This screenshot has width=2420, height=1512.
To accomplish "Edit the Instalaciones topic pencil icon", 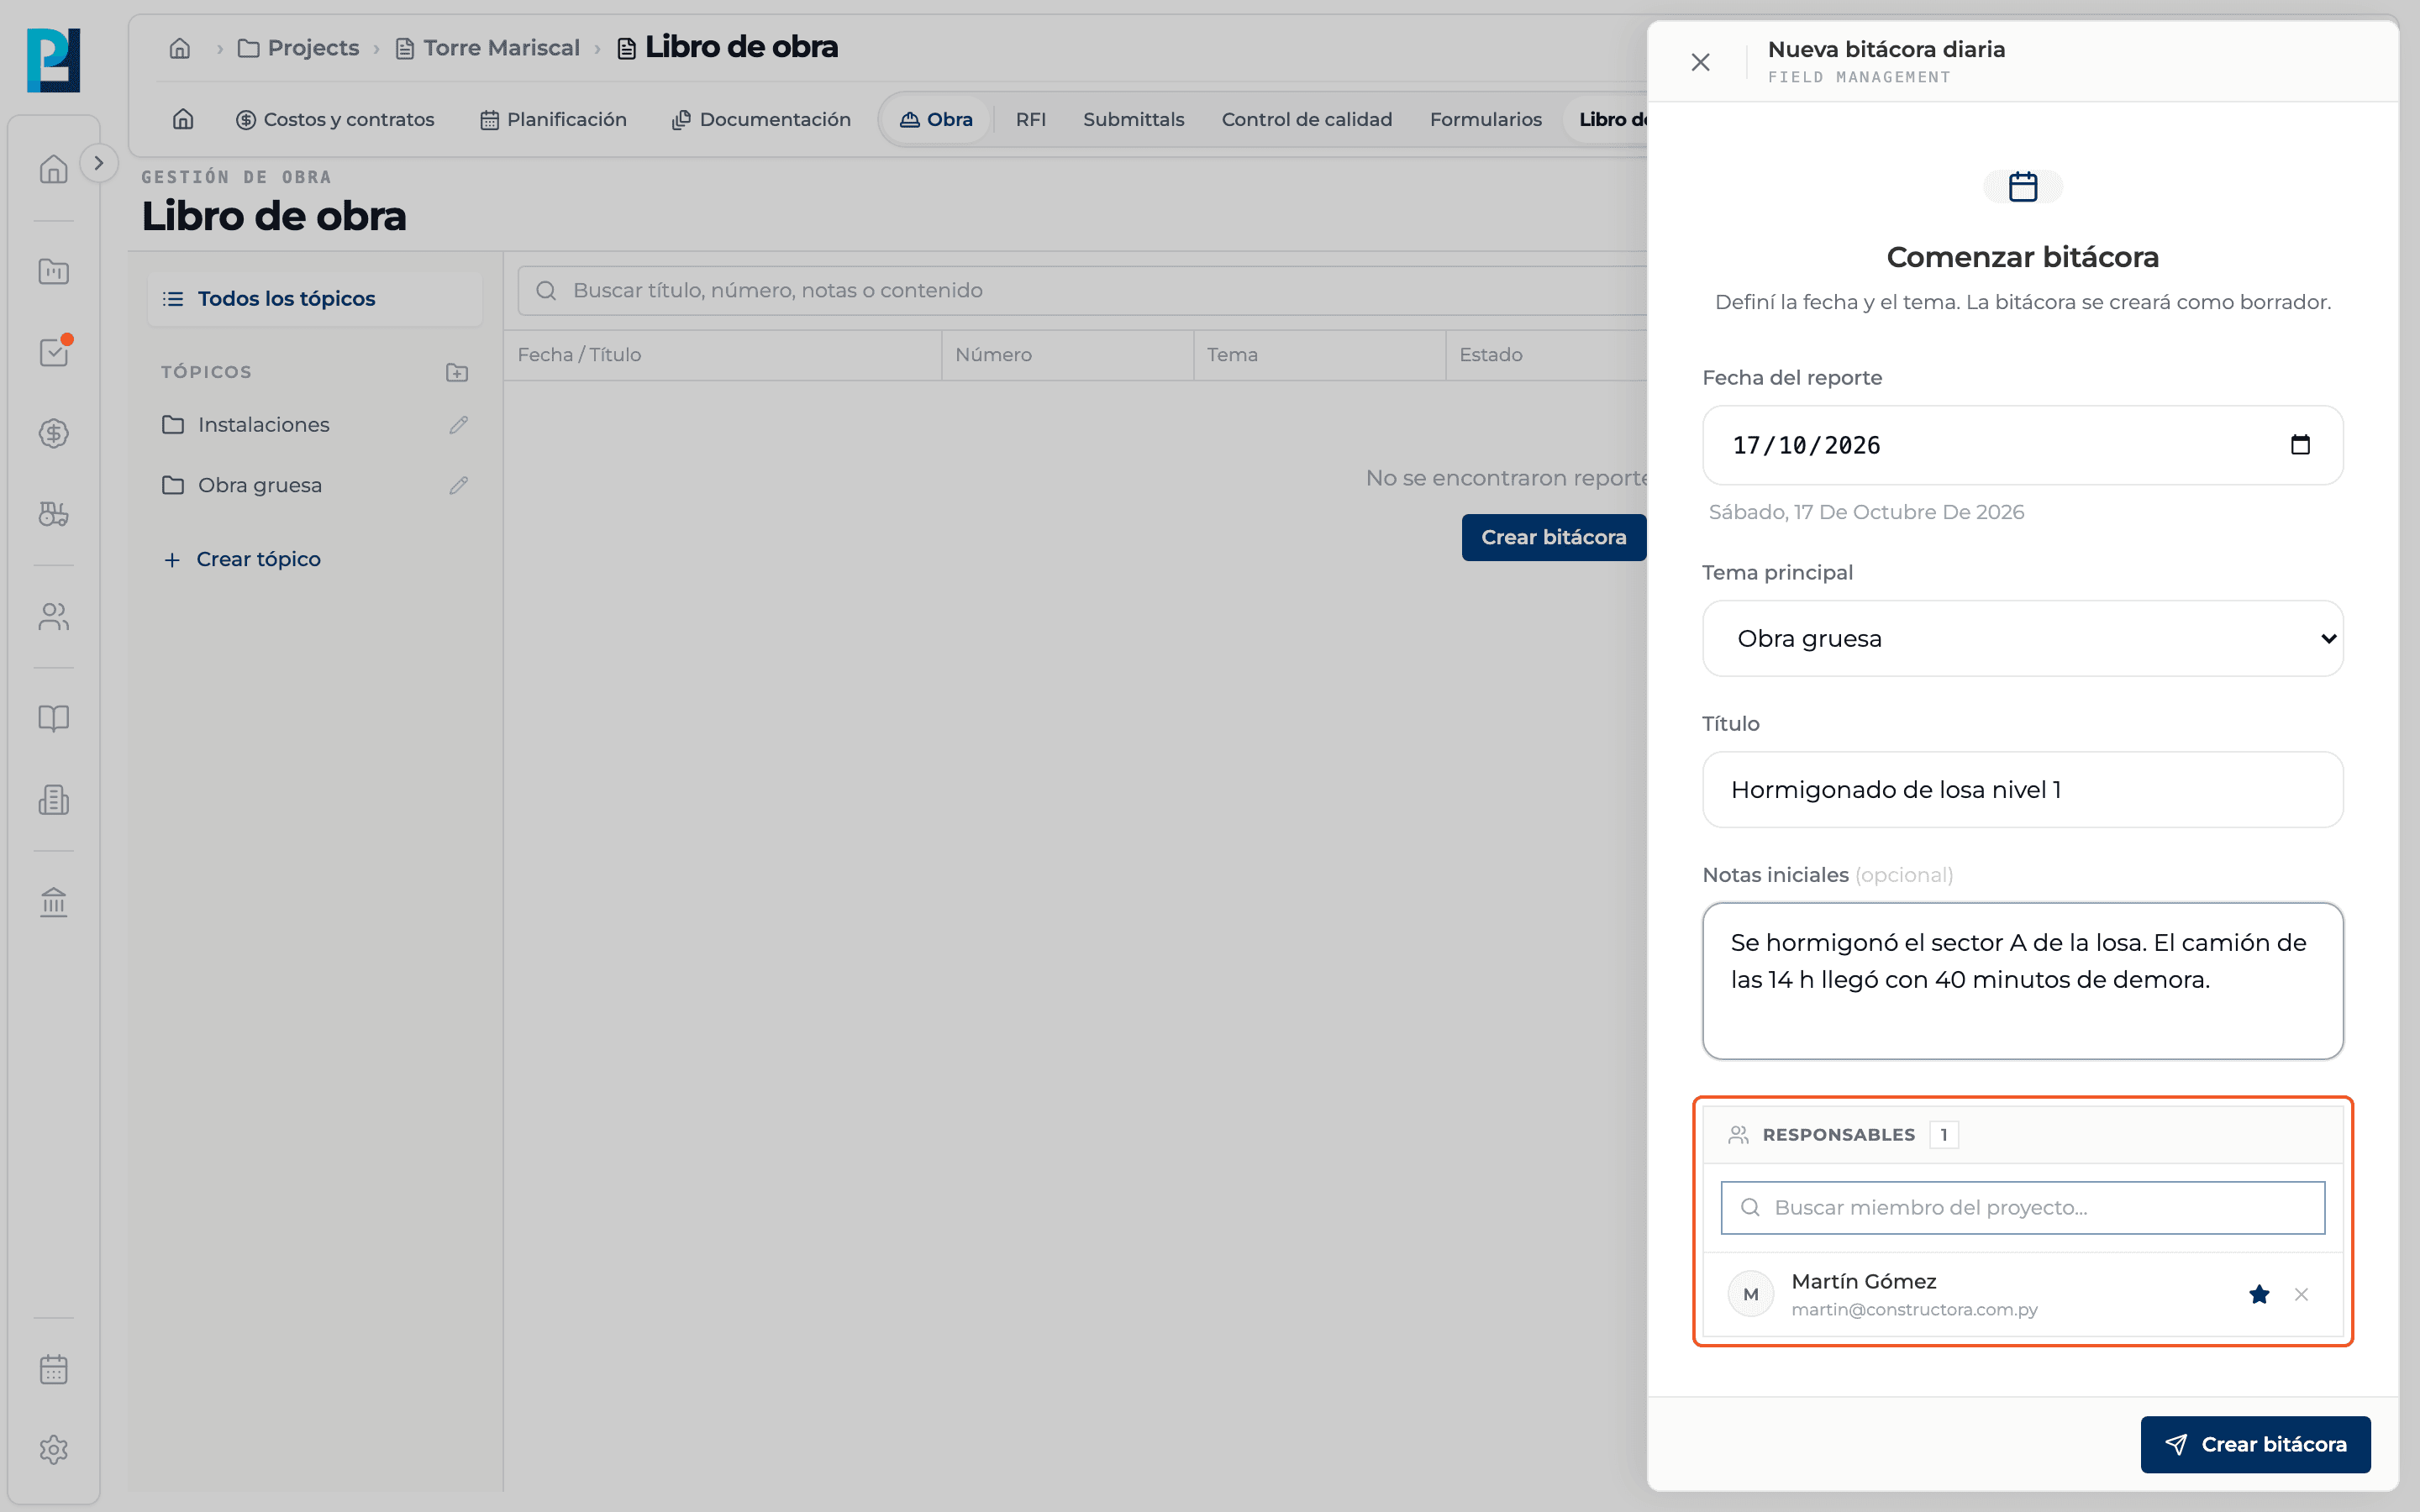I will 458,425.
